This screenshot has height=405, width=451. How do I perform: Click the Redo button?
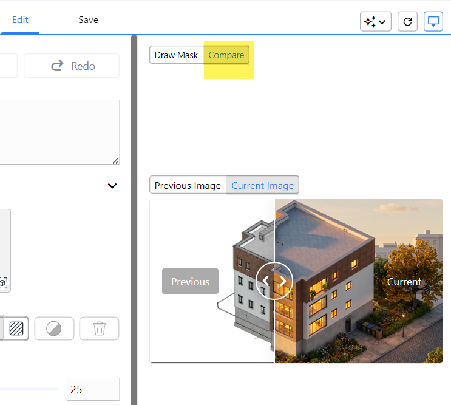click(72, 66)
